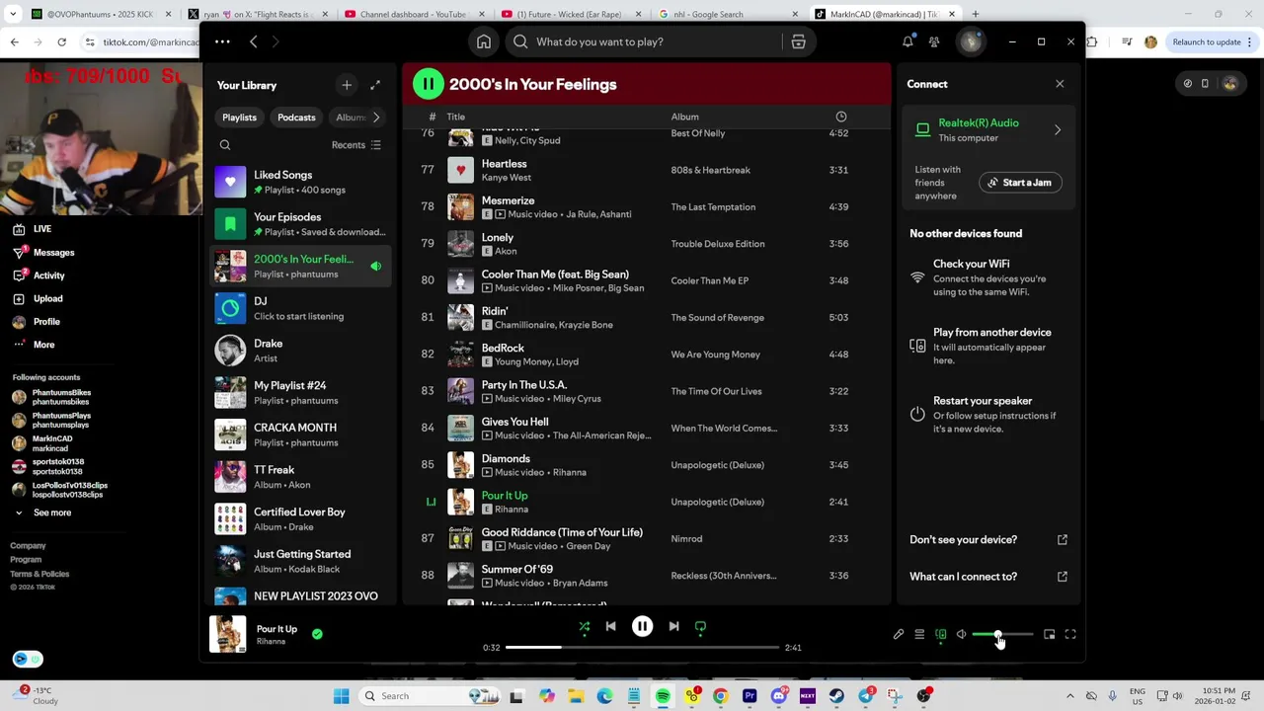Screen dimensions: 1264x711
Task: Open Liked Songs playlist
Action: pos(300,182)
